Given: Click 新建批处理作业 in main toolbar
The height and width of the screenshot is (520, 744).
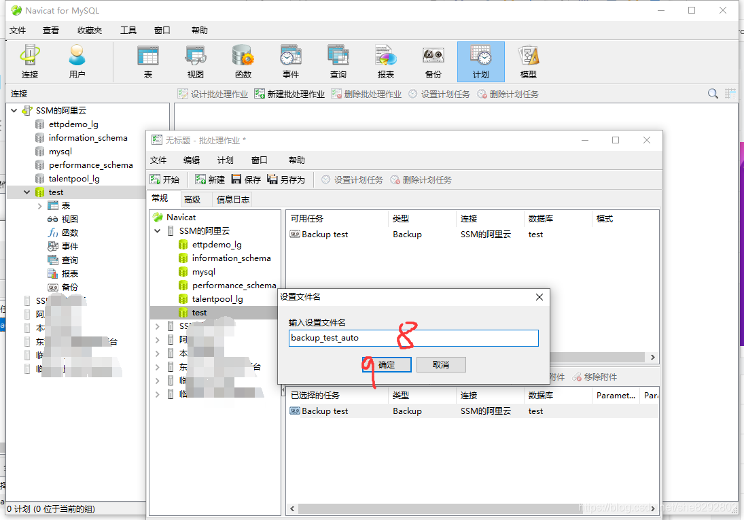Looking at the screenshot, I should [289, 94].
